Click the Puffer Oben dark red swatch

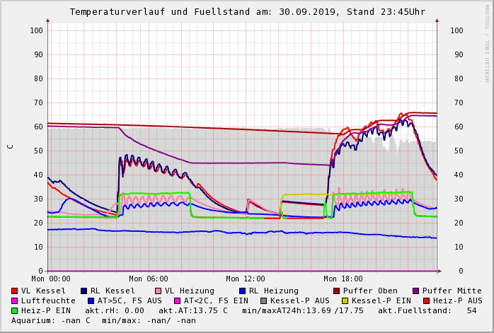coord(337,291)
